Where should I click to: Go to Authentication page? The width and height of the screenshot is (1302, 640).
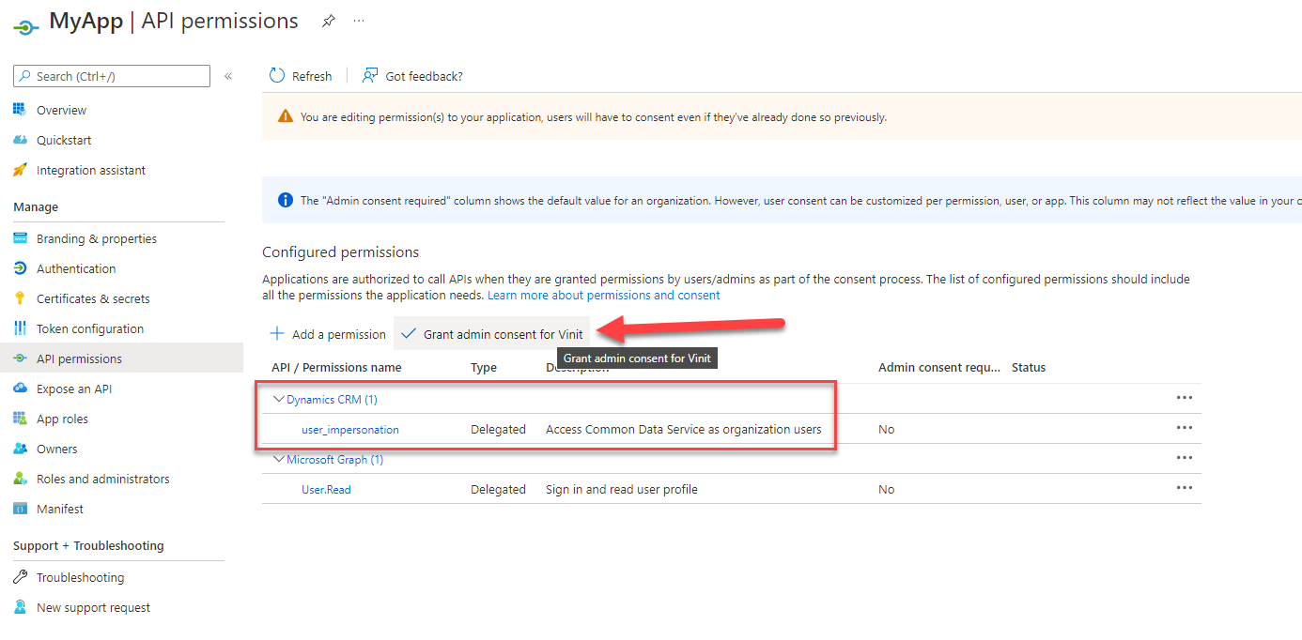pos(76,268)
